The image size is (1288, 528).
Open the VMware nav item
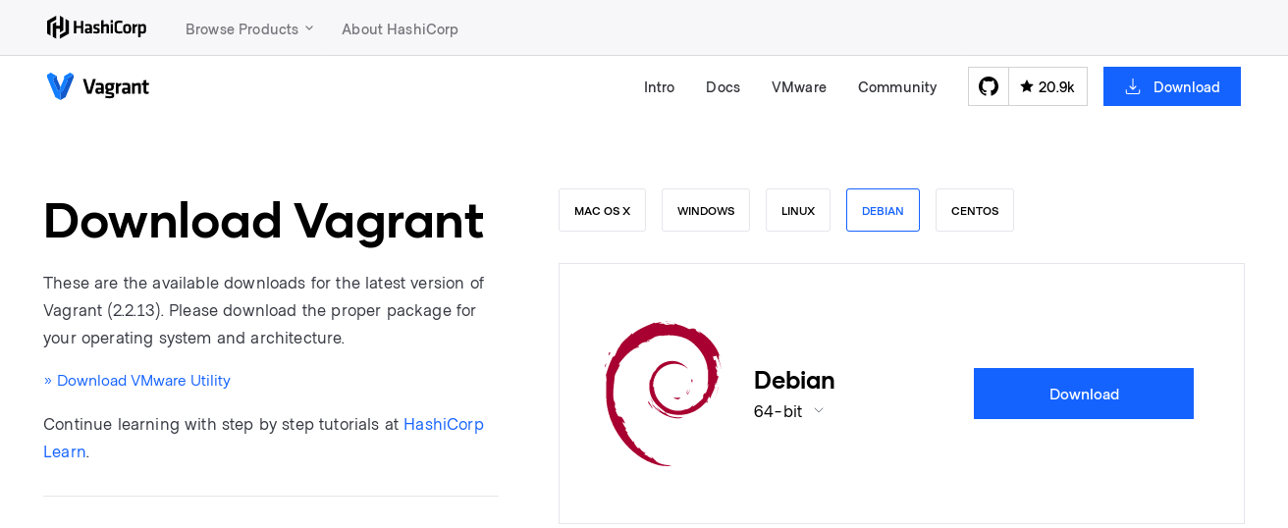tap(798, 86)
